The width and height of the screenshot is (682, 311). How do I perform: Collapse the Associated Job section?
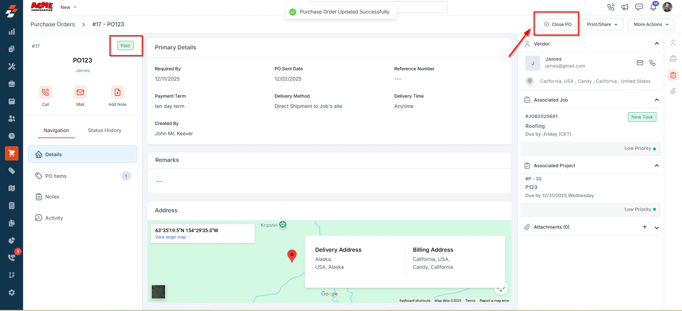657,100
